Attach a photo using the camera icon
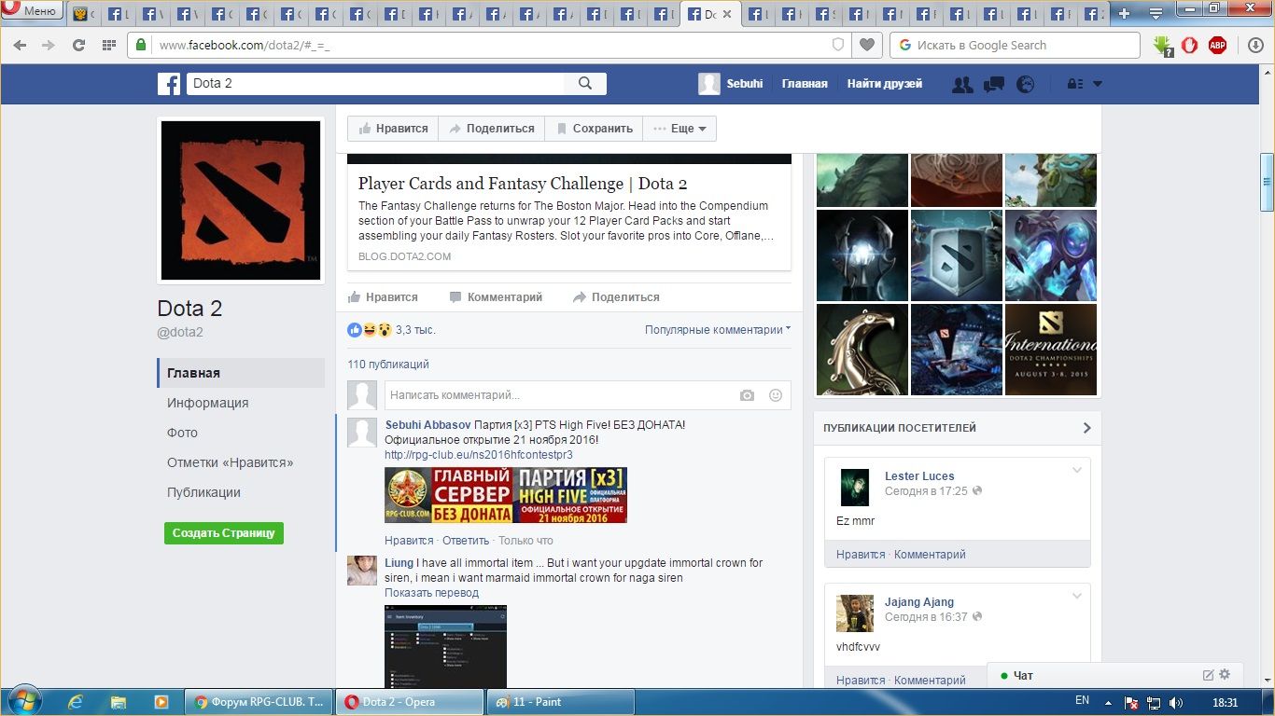This screenshot has width=1275, height=716. (x=747, y=395)
